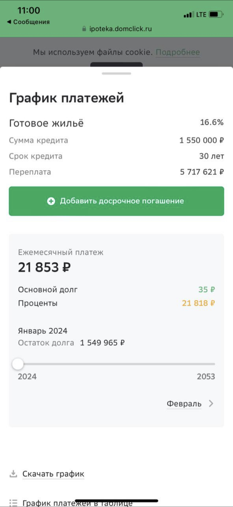This screenshot has height=507, width=233.
Task: Open График платежей в таблице
Action: point(77,502)
